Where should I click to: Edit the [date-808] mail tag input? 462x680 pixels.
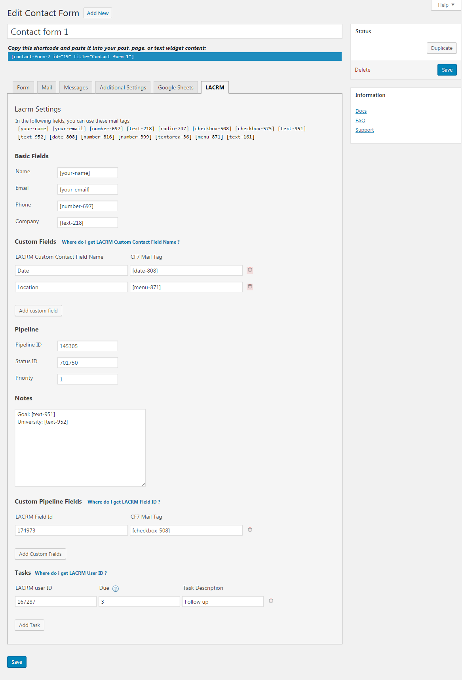coord(186,271)
